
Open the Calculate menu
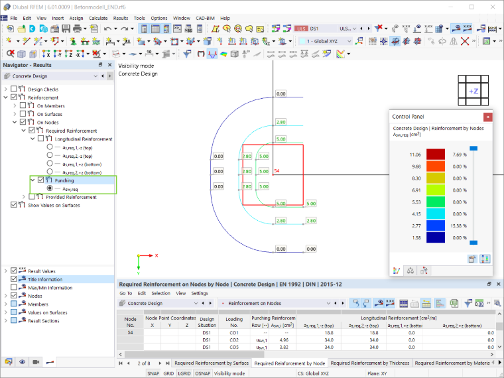(x=98, y=19)
